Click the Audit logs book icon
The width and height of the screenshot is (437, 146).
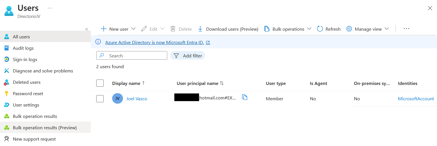7,48
